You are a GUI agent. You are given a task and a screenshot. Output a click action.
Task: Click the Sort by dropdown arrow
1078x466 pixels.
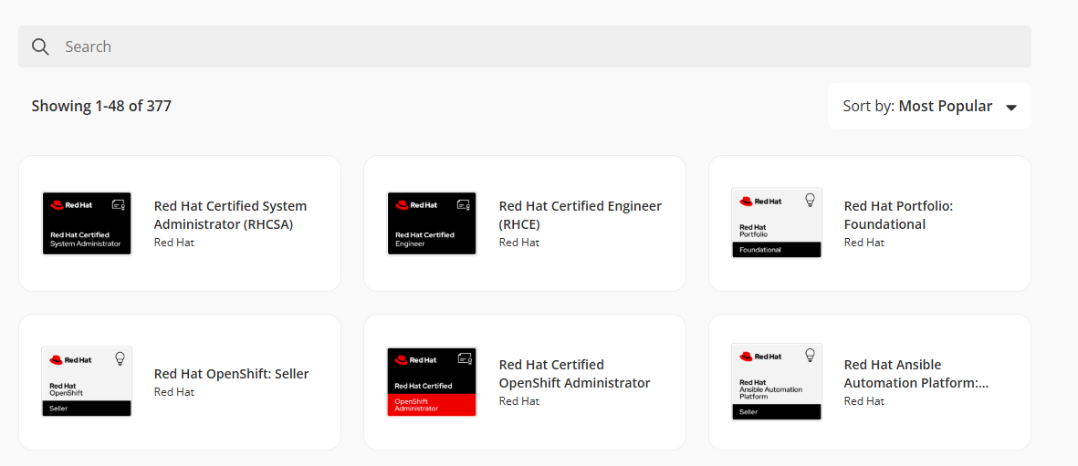pyautogui.click(x=1010, y=108)
